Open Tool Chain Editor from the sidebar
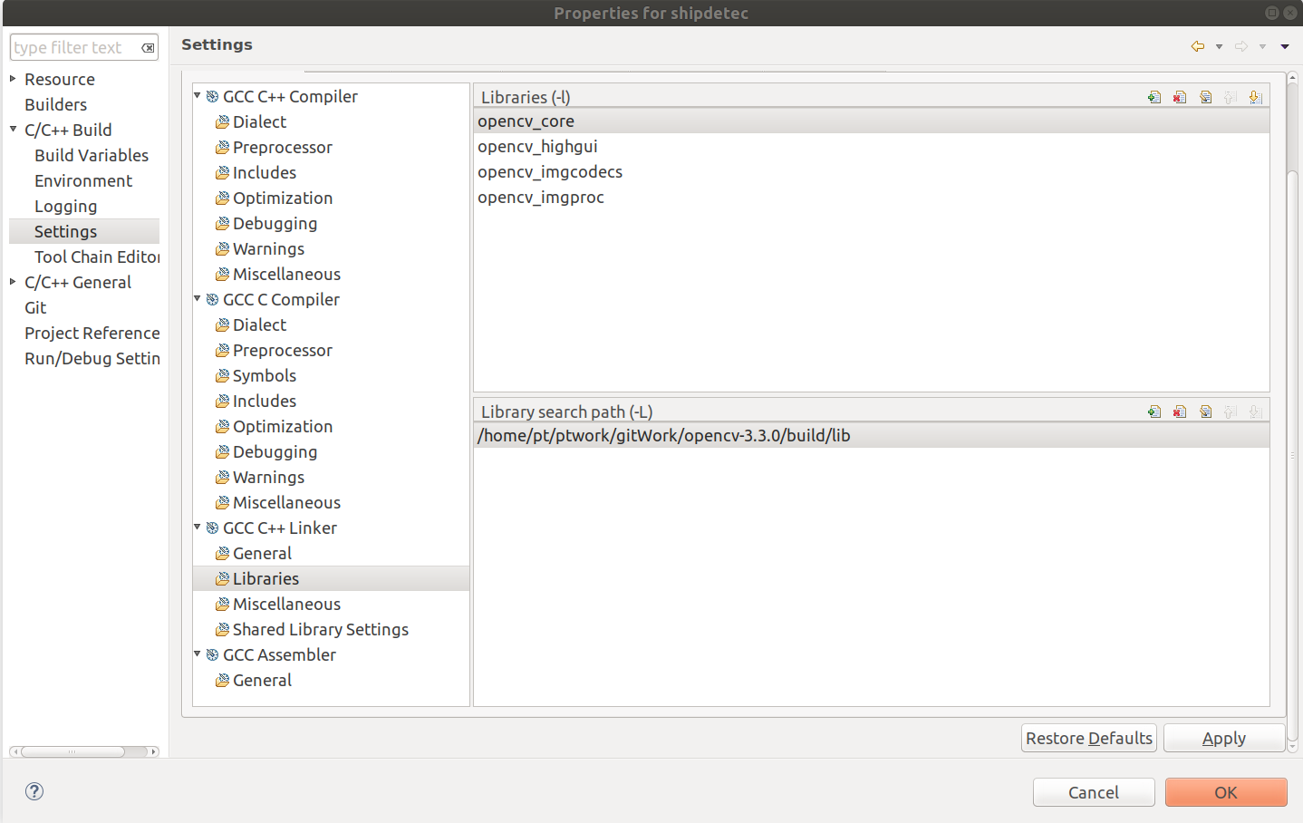The height and width of the screenshot is (823, 1303). [x=94, y=257]
